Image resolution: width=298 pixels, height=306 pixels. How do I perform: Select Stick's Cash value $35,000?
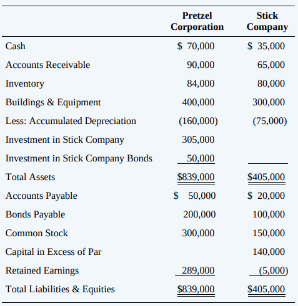[266, 46]
